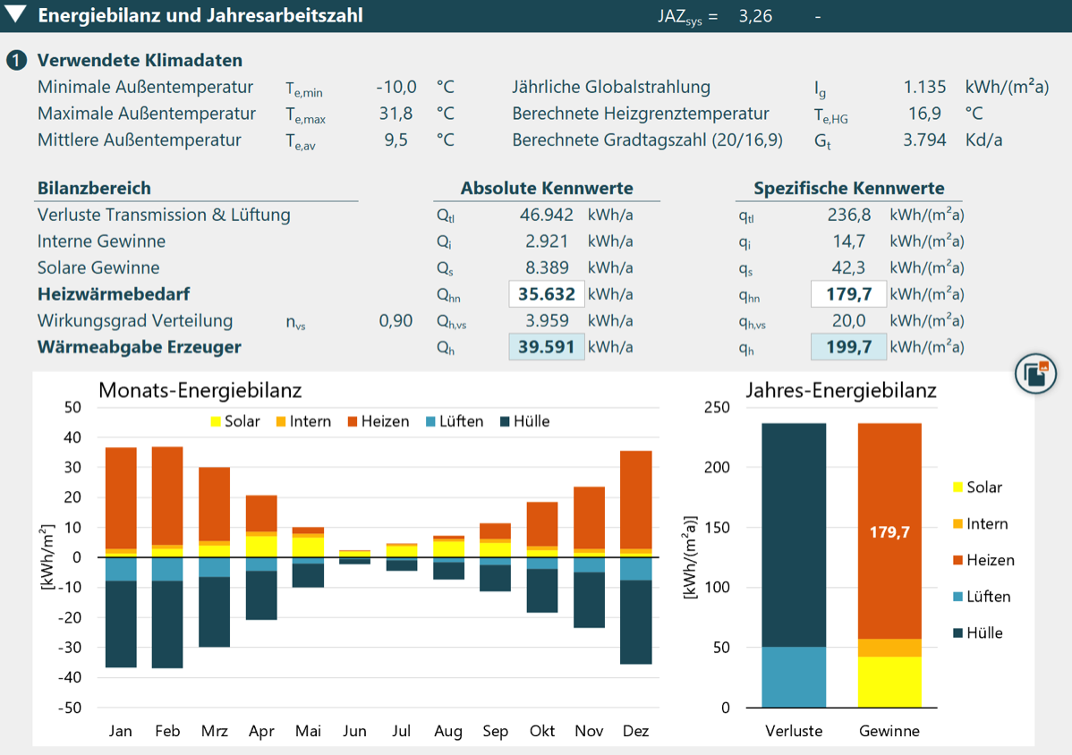Viewport: 1072px width, 755px height.
Task: Click the yellow Solar swatch in monthly legend
Action: tap(216, 421)
